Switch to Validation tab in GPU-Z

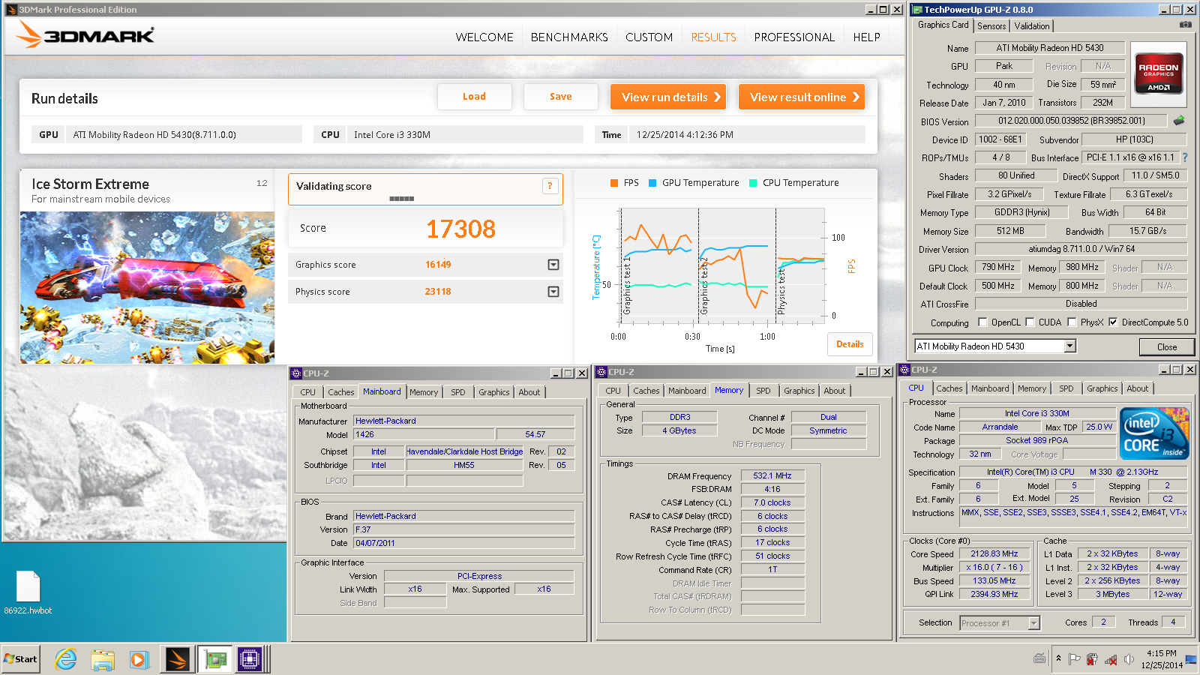pos(1032,26)
